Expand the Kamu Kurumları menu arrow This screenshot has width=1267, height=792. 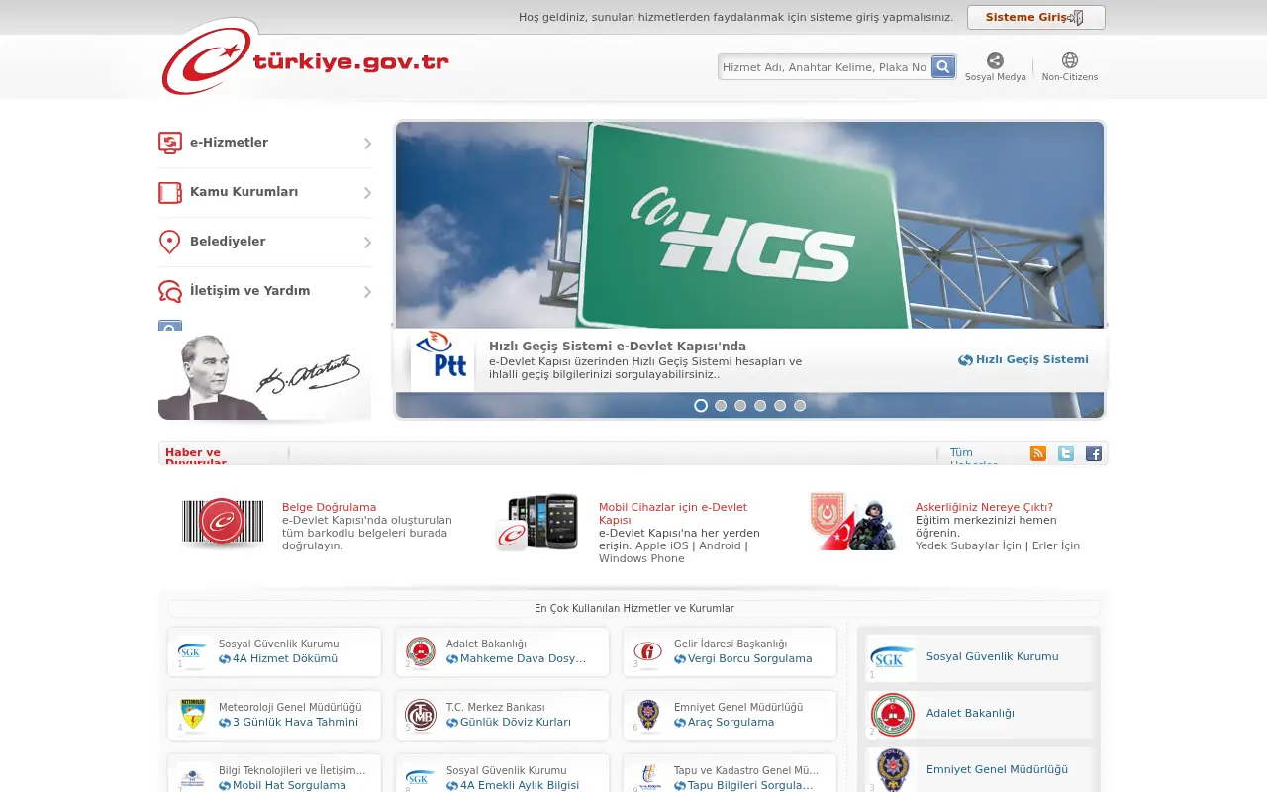[x=367, y=193]
